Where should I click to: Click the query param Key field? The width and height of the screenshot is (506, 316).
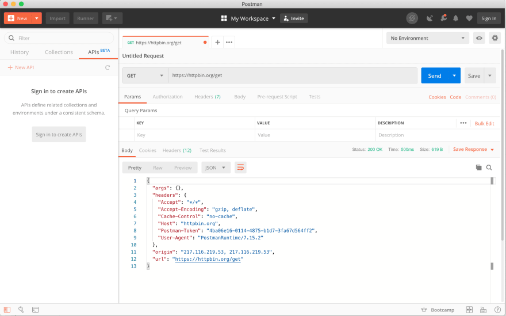[x=194, y=135]
